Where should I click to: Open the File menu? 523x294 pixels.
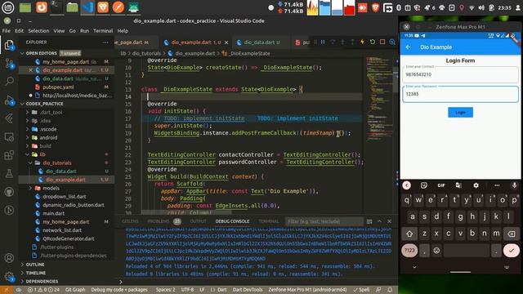[7, 31]
